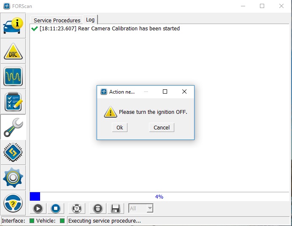Click the lifebuoy help icon in toolbar

point(77,208)
